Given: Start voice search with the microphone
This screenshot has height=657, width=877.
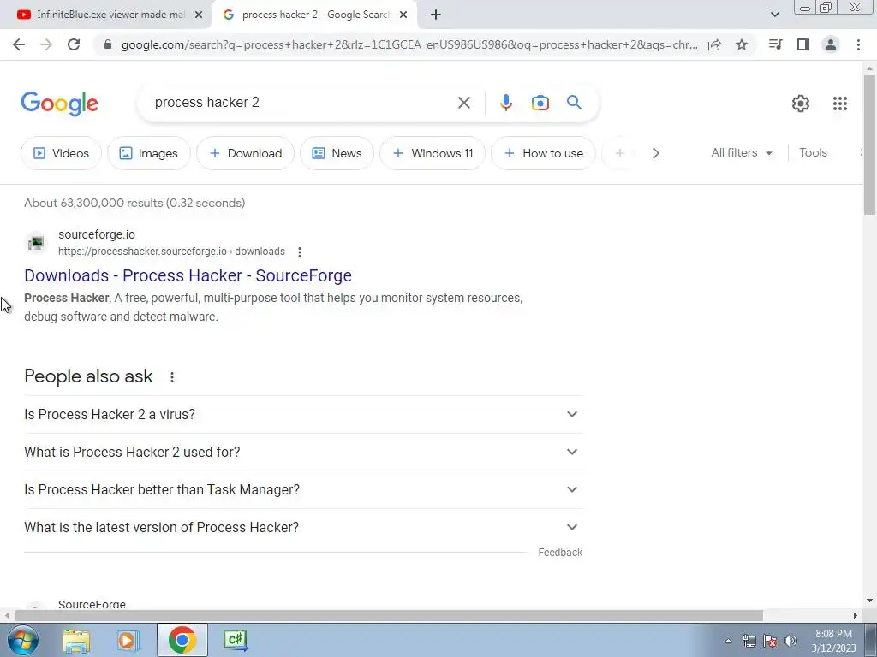Looking at the screenshot, I should click(505, 103).
